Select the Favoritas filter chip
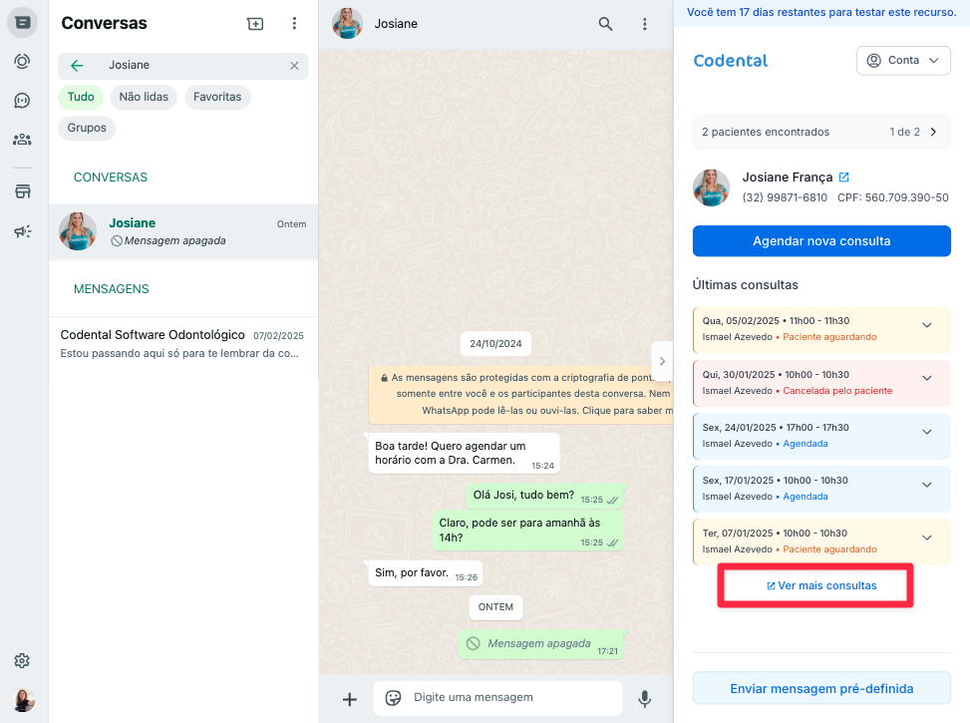The image size is (970, 723). [x=217, y=97]
